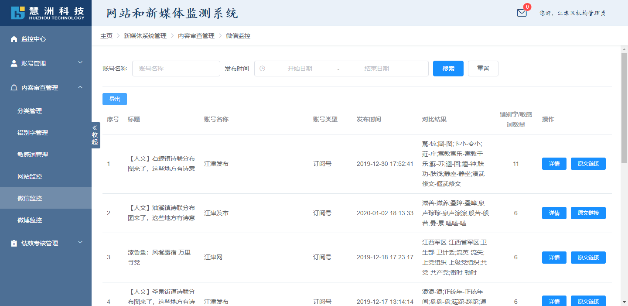Image resolution: width=628 pixels, height=306 pixels.
Task: Focus the 账号名称 input field
Action: point(176,69)
